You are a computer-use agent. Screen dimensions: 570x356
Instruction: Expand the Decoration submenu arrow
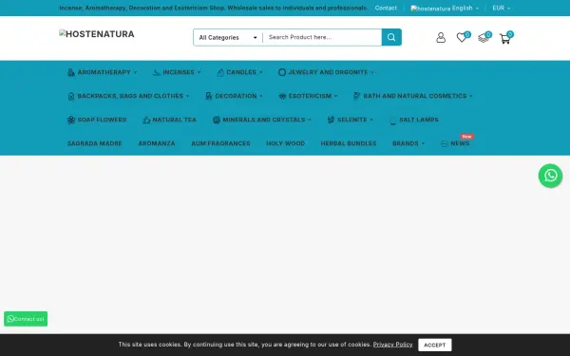click(261, 96)
